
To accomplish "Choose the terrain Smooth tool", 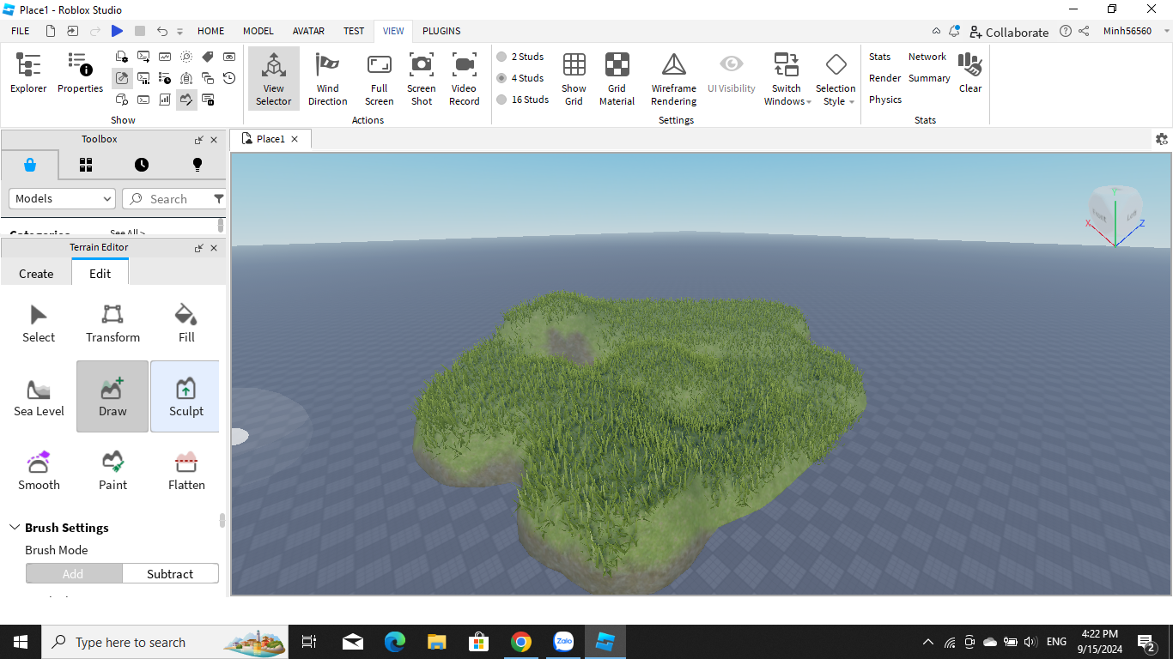I will 39,470.
